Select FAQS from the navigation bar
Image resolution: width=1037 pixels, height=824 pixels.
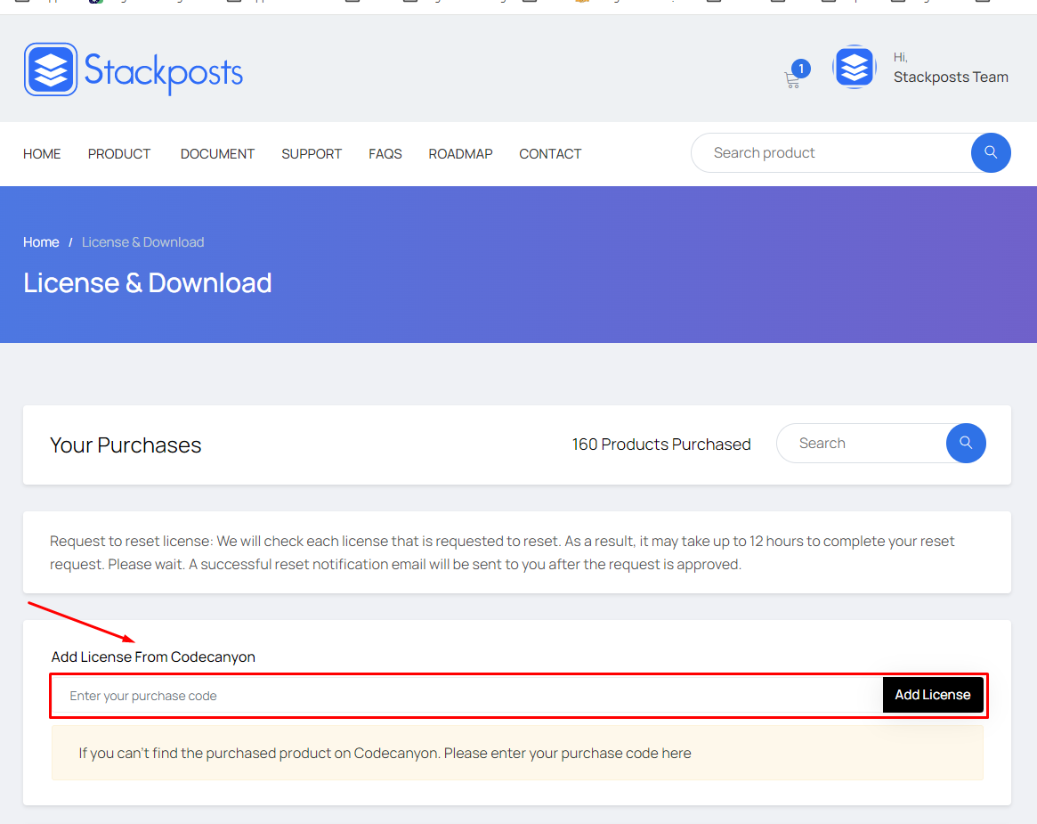[x=385, y=154]
